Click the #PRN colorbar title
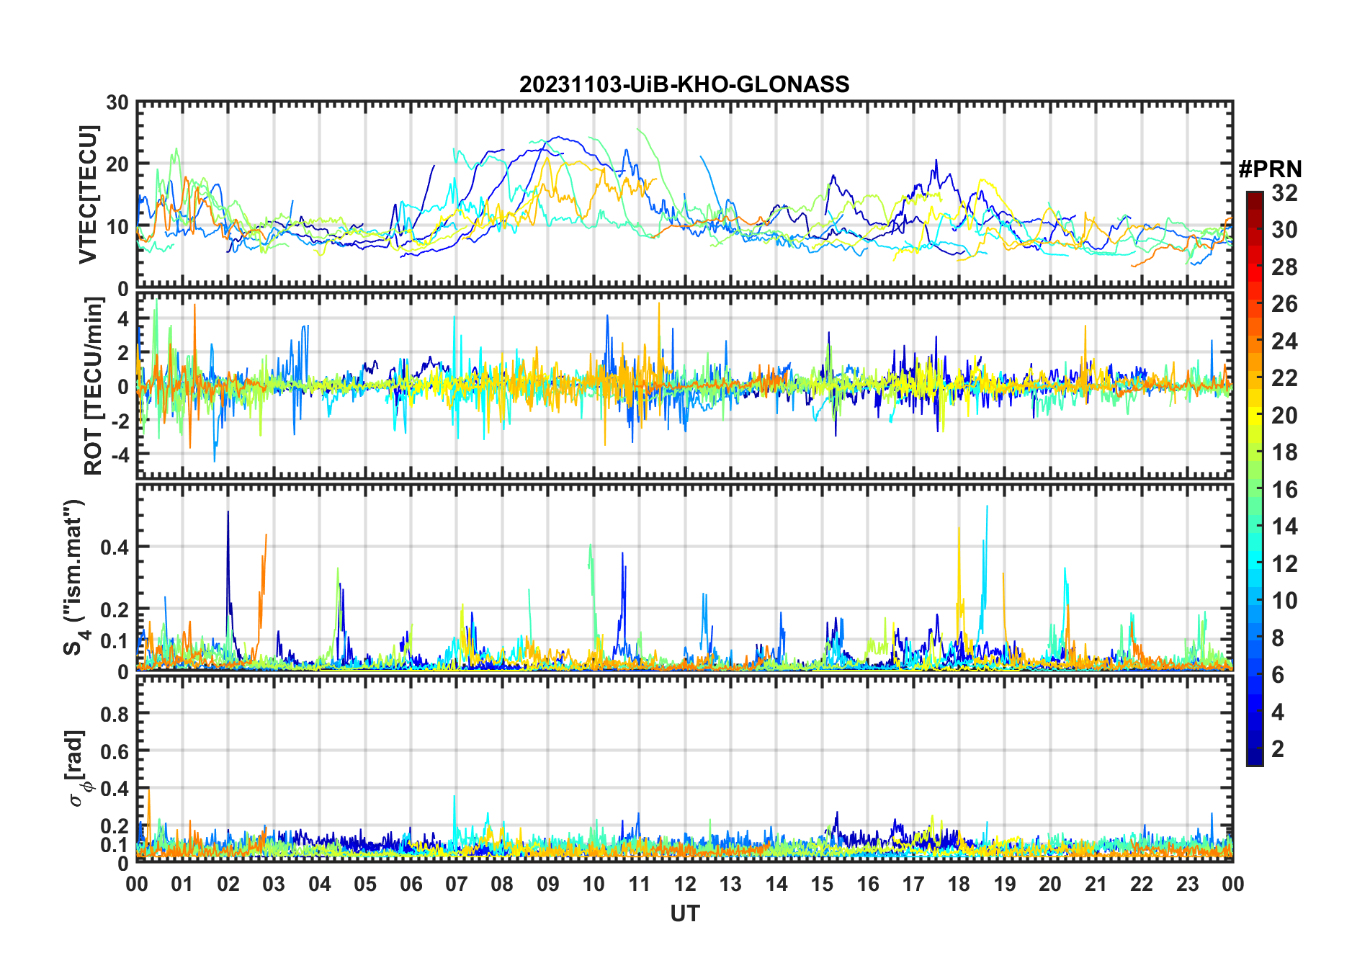Viewport: 1370px width, 958px height. pyautogui.click(x=1270, y=169)
